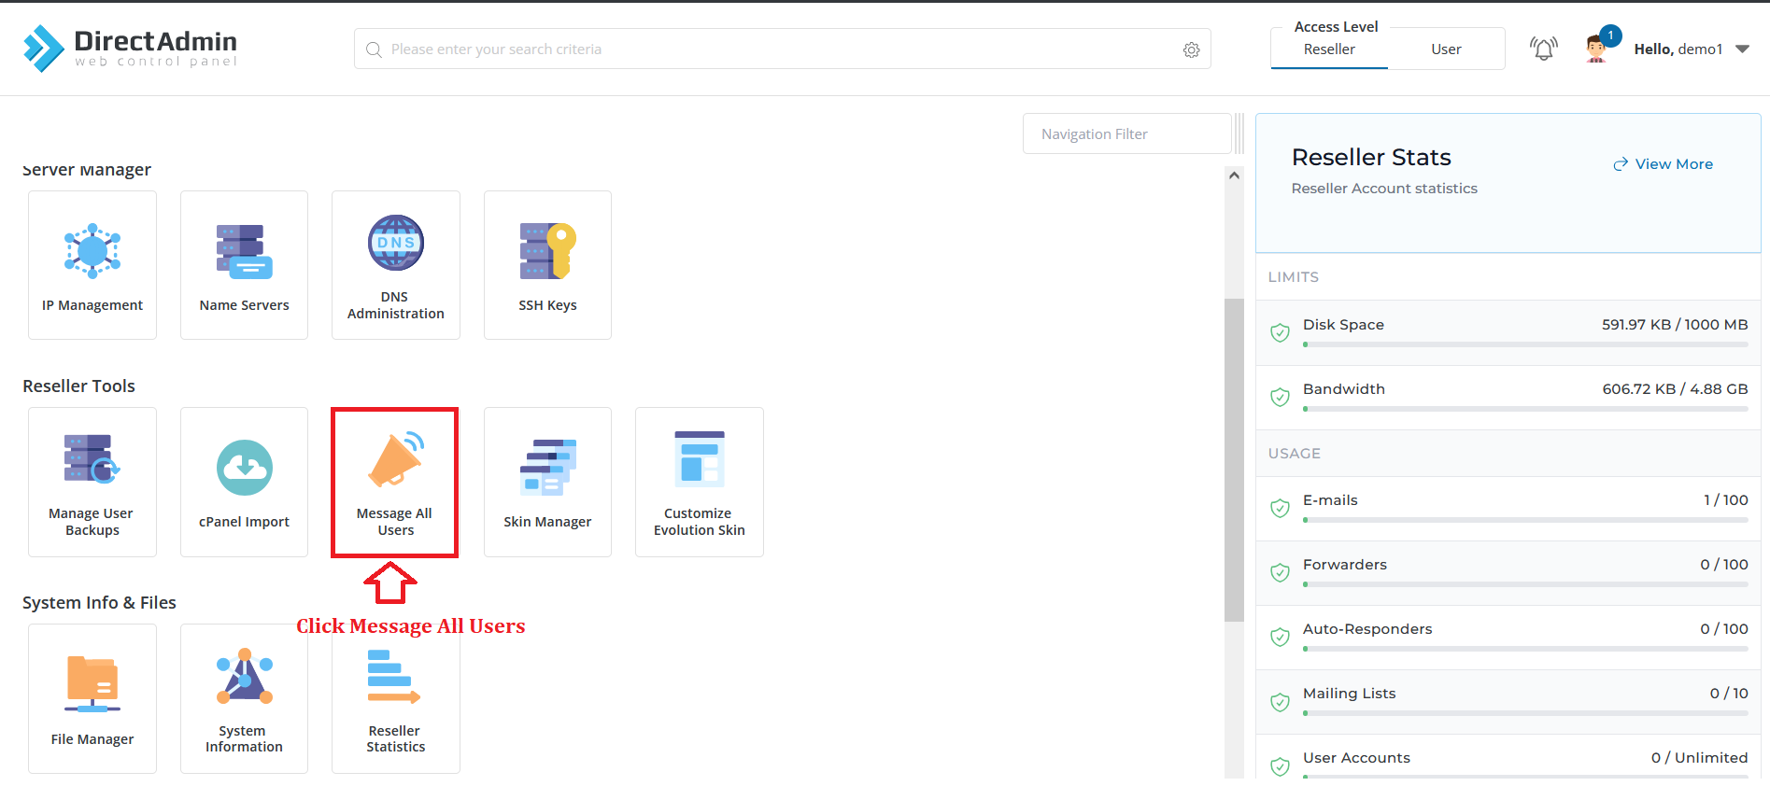This screenshot has width=1770, height=800.
Task: Click the System Info & Files heading
Action: [x=99, y=603]
